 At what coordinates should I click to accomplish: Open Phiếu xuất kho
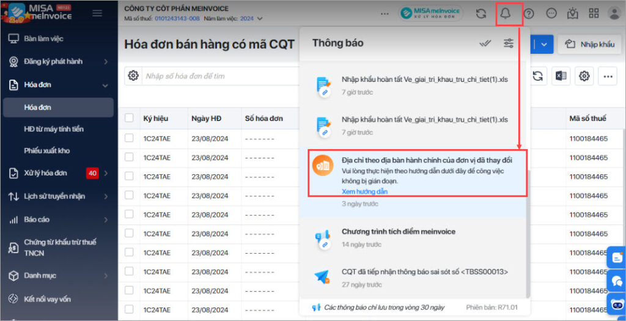(x=46, y=150)
